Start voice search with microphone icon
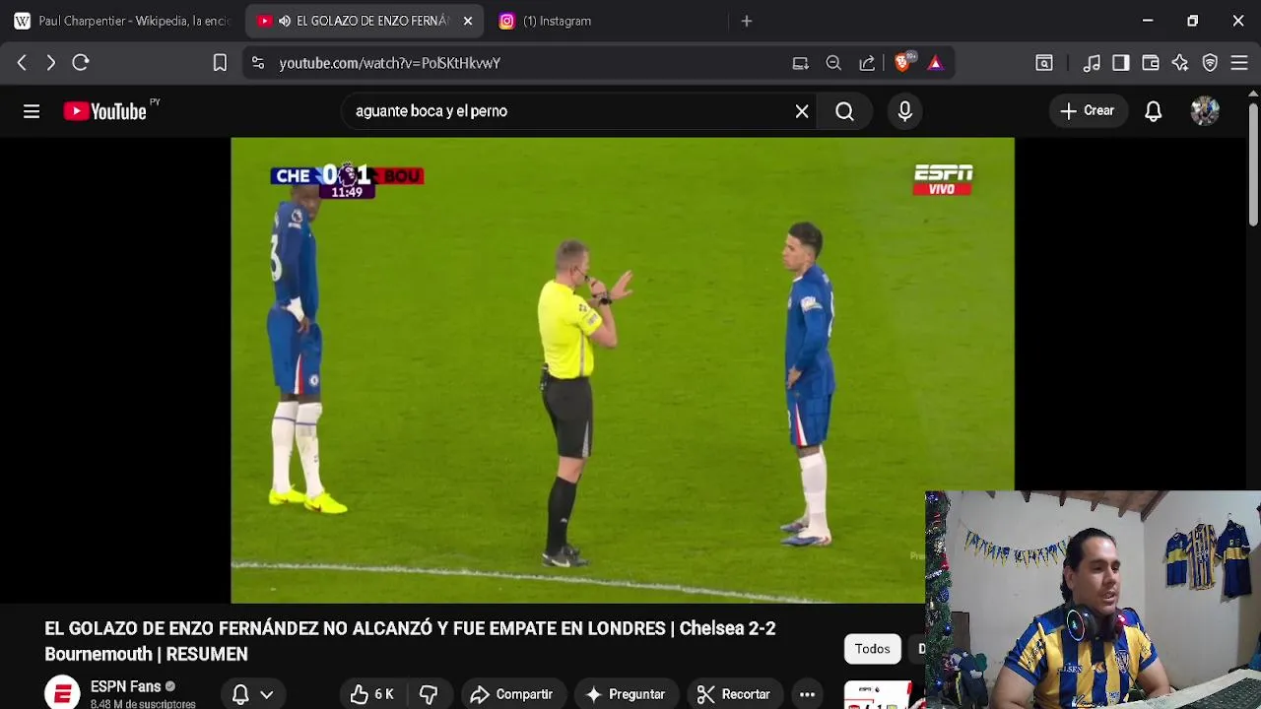 click(x=904, y=111)
